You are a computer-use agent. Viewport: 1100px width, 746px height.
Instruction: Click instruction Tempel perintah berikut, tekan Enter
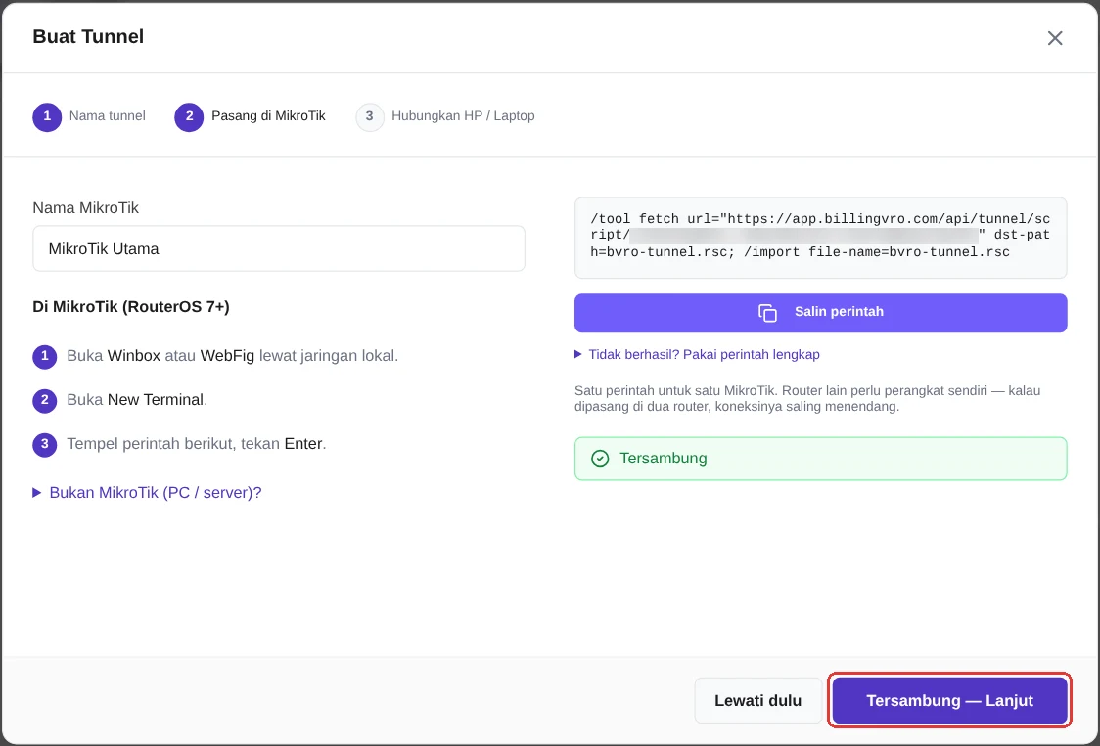(x=197, y=444)
